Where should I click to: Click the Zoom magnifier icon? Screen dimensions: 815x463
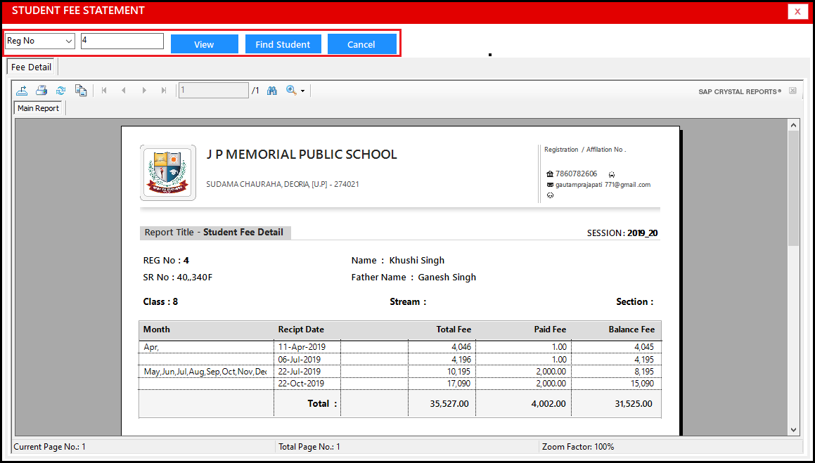(291, 91)
